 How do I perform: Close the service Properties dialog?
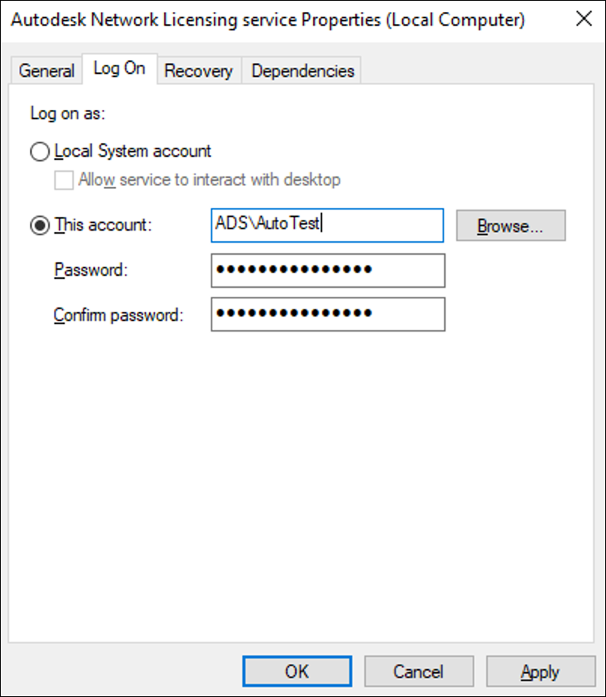(583, 20)
